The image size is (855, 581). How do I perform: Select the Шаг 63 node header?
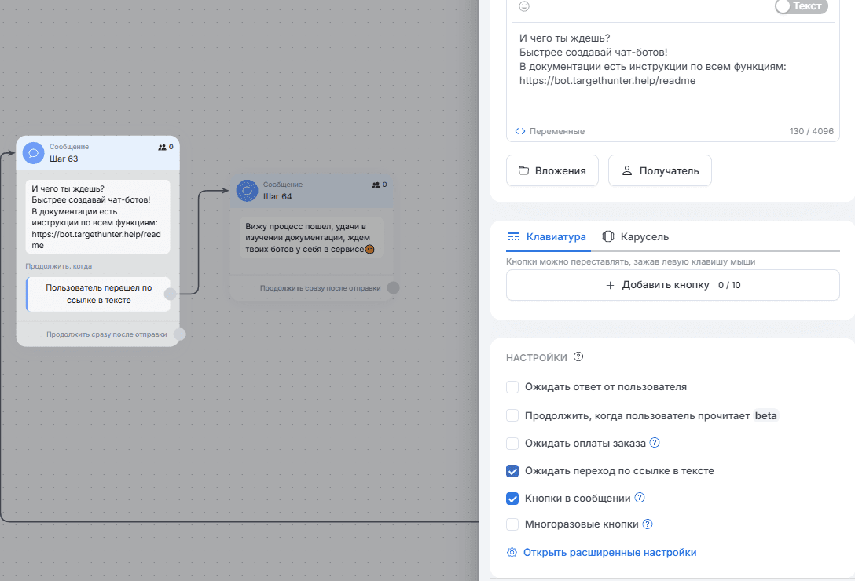98,153
